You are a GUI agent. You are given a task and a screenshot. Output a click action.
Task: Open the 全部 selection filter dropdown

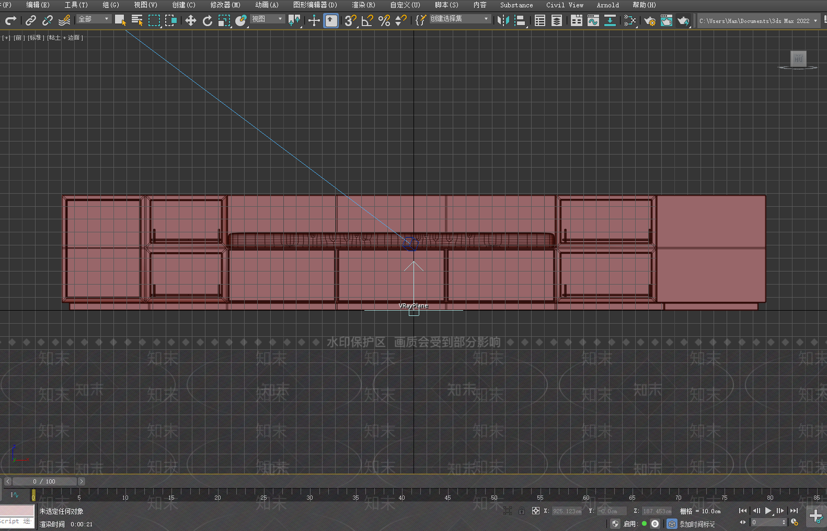pos(94,19)
